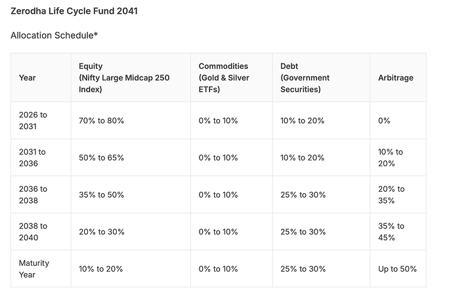The width and height of the screenshot is (453, 292).
Task: Click the 35% to 45% arbitrage cell
Action: [x=391, y=232]
